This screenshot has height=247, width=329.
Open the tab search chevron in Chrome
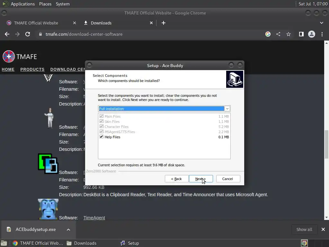click(321, 23)
